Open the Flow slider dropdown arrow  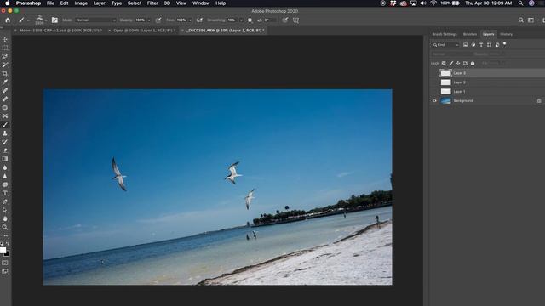coord(190,20)
